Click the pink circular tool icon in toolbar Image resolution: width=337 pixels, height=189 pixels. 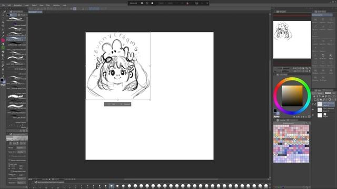(x=3, y=40)
